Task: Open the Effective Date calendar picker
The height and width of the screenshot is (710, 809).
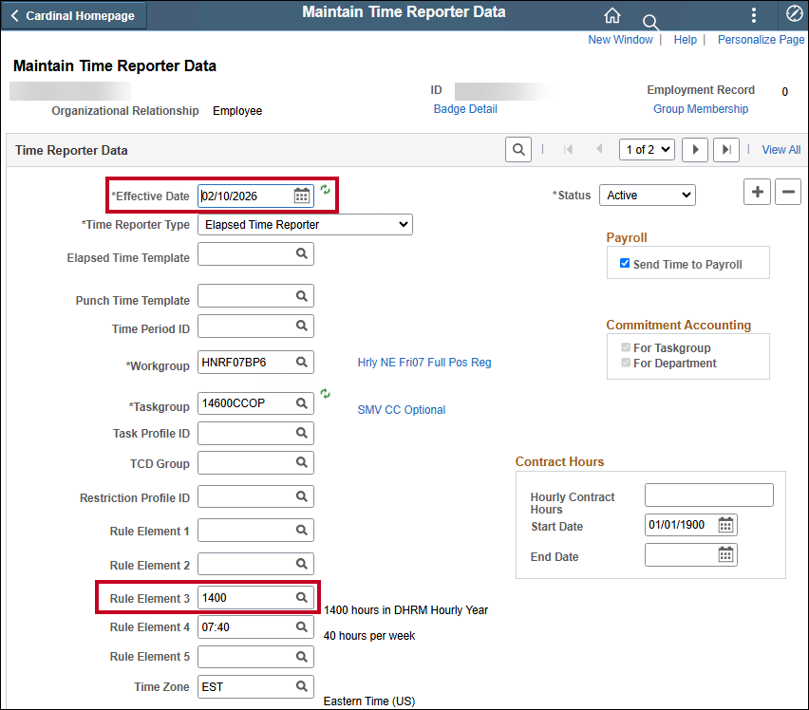Action: 302,196
